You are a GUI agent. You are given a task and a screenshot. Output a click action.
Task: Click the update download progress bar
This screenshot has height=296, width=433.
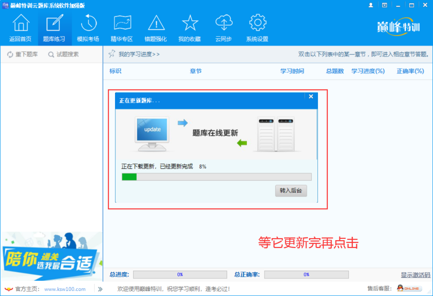click(216, 177)
